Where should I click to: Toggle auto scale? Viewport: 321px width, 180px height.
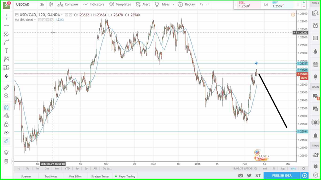click(293, 169)
